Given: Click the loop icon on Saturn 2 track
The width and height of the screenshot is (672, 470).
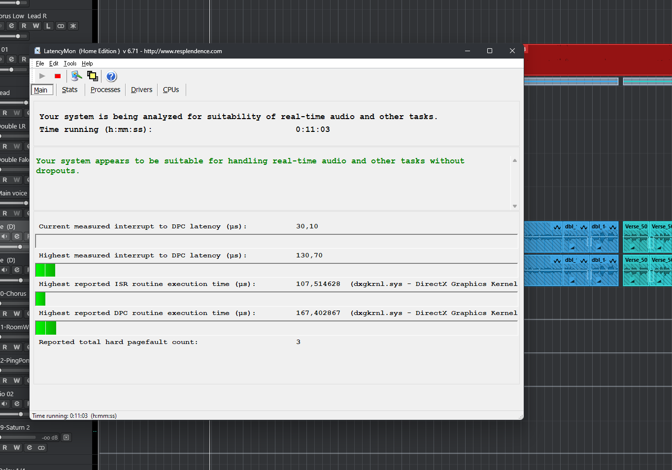Looking at the screenshot, I should [x=41, y=448].
